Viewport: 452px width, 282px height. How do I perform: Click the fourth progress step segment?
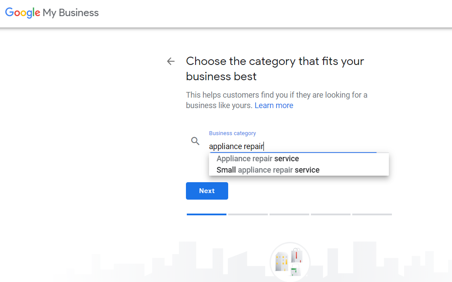(x=331, y=214)
